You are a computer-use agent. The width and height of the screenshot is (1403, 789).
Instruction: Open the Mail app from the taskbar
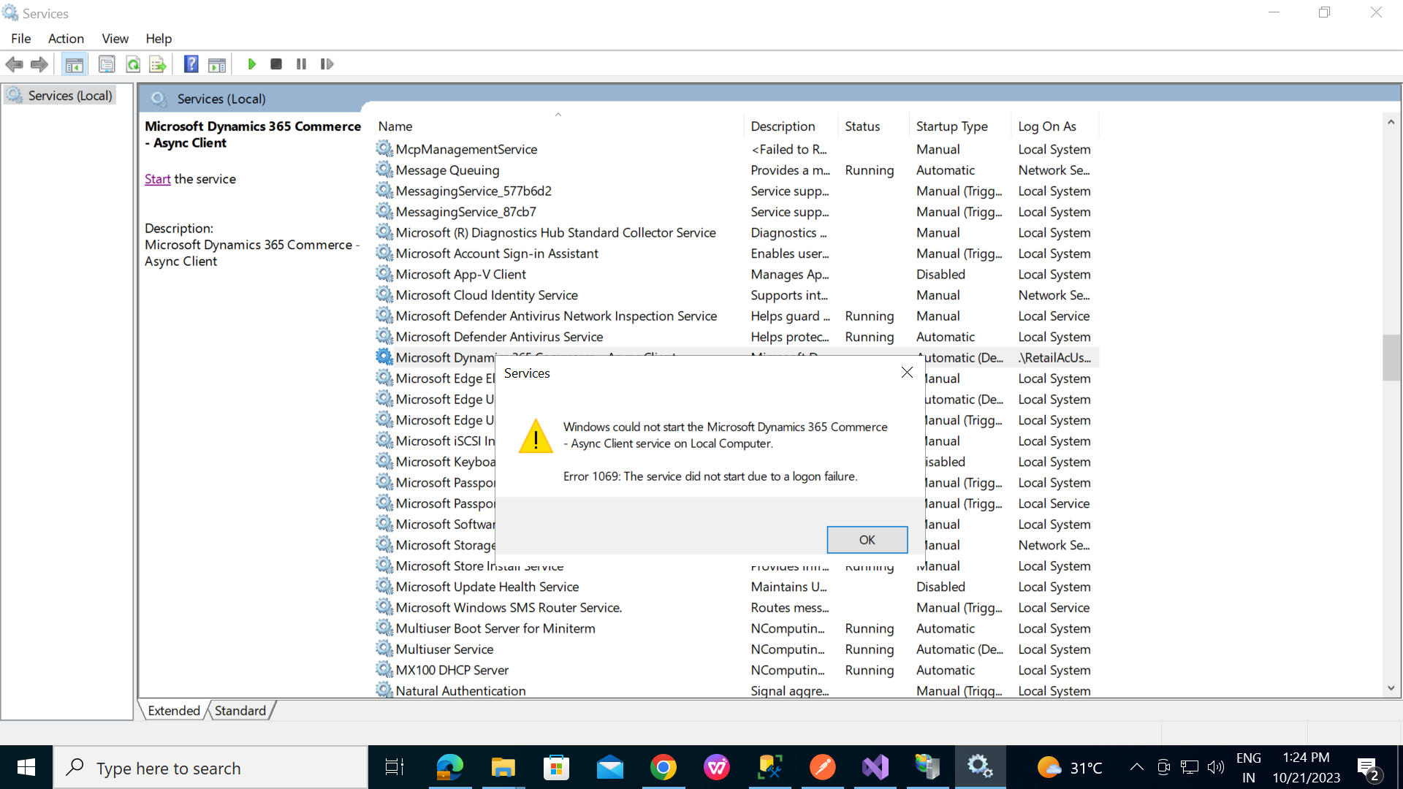coord(609,768)
